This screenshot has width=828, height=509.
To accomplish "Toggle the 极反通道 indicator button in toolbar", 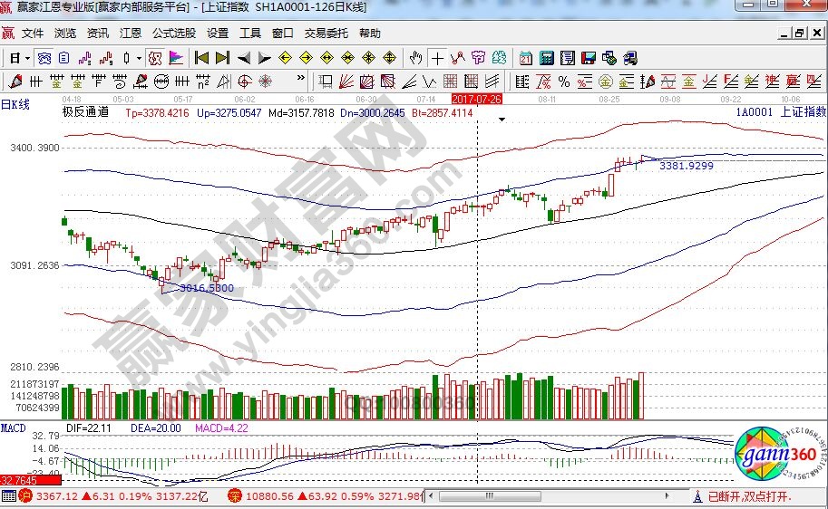I will (155, 58).
